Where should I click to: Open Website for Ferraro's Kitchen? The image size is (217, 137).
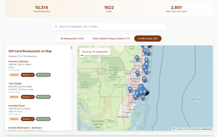14,75
